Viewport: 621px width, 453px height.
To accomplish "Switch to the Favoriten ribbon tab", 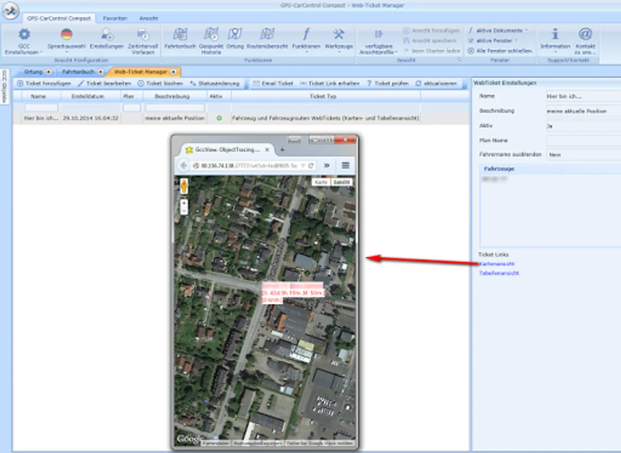I will (115, 18).
